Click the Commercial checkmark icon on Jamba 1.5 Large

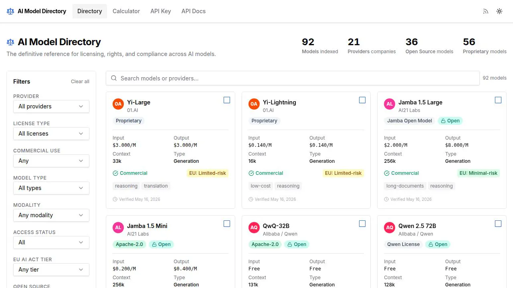[387, 173]
